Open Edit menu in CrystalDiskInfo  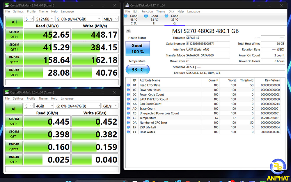tap(136, 11)
